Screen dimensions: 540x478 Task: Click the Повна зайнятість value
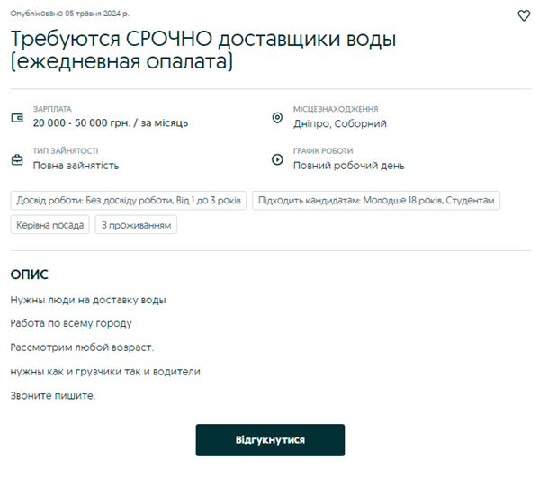click(76, 166)
